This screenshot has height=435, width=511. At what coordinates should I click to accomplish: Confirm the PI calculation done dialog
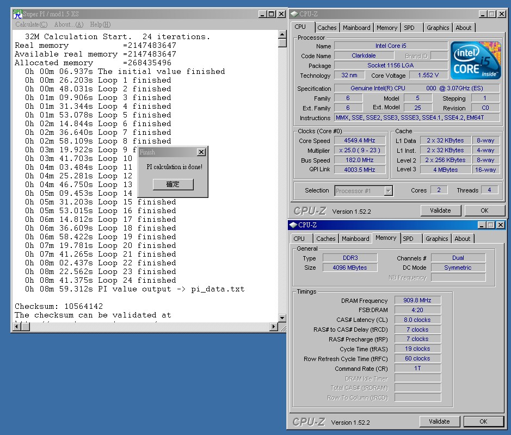[173, 184]
